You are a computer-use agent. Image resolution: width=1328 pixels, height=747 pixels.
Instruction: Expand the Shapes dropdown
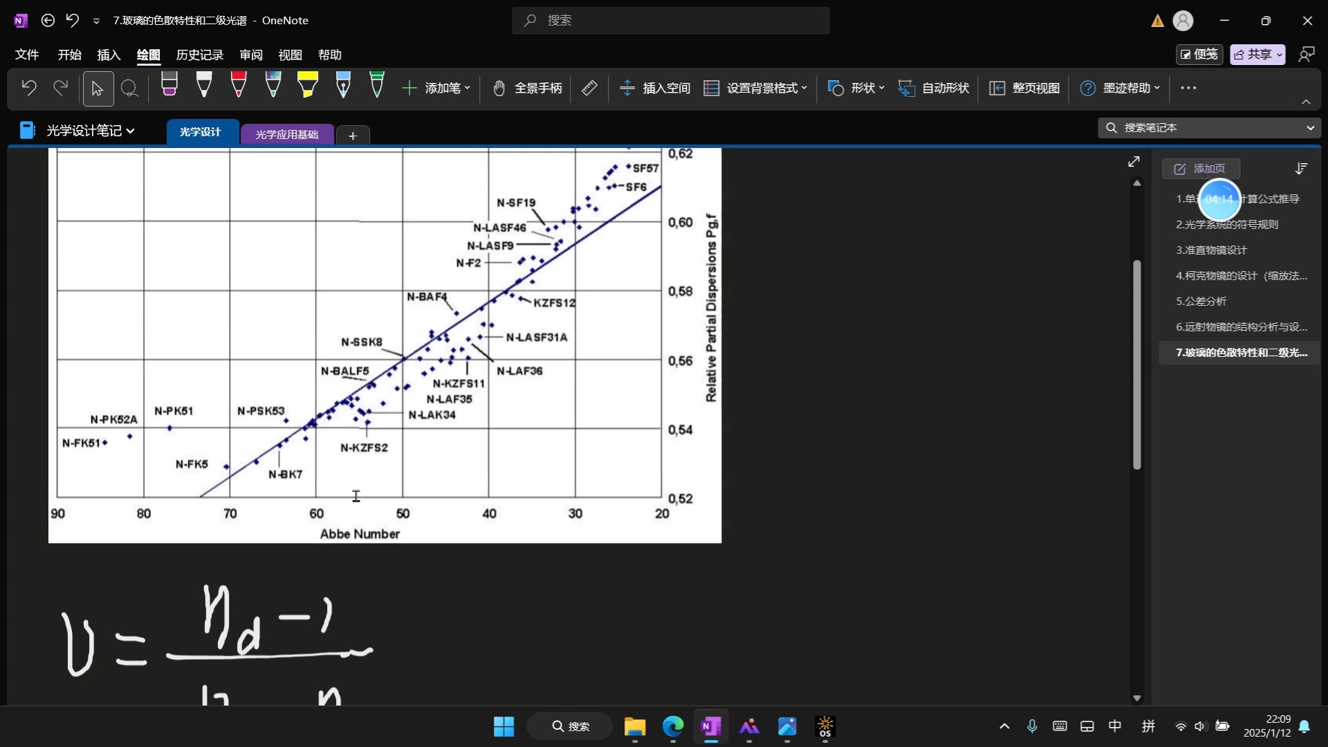click(856, 89)
